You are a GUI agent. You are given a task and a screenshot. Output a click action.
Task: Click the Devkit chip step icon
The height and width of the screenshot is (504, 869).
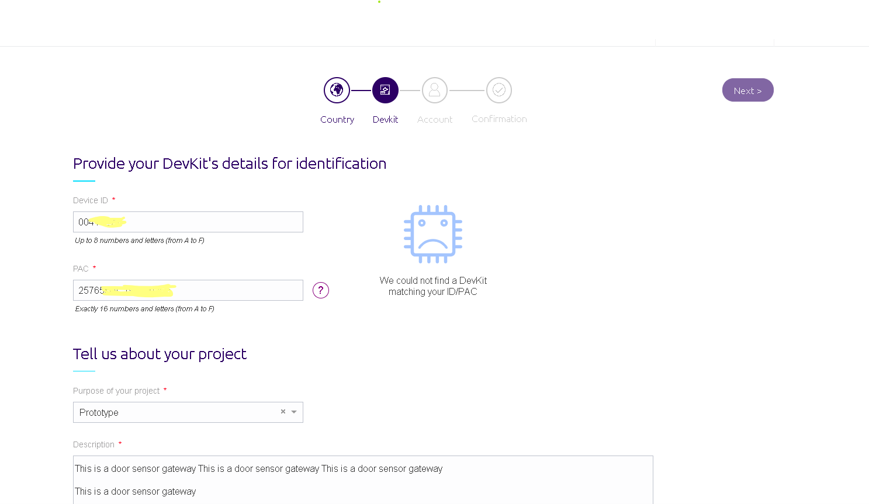385,90
